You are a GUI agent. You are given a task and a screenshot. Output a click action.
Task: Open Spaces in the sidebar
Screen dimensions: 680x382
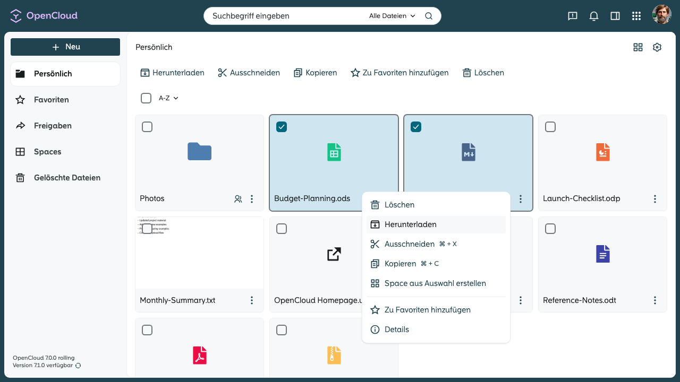(x=65, y=152)
